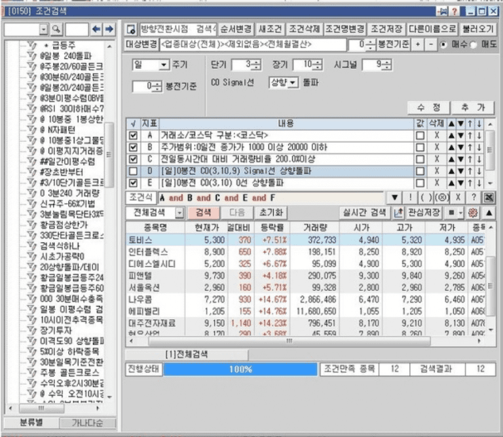
Task: Click the 100% progress bar
Action: pos(239,369)
